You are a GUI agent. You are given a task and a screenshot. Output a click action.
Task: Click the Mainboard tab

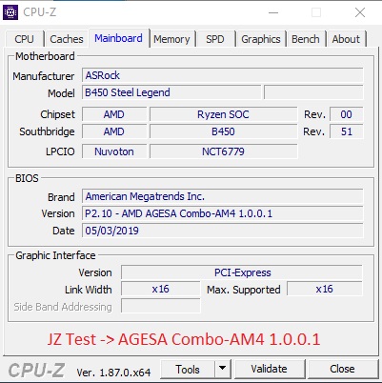[118, 38]
